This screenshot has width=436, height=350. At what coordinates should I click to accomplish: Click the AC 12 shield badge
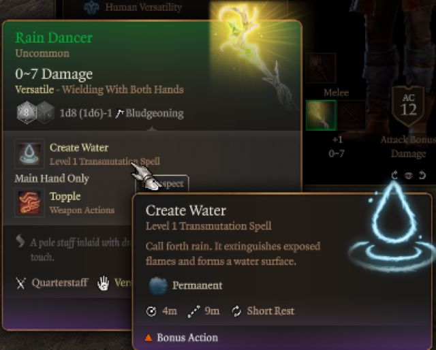[408, 106]
